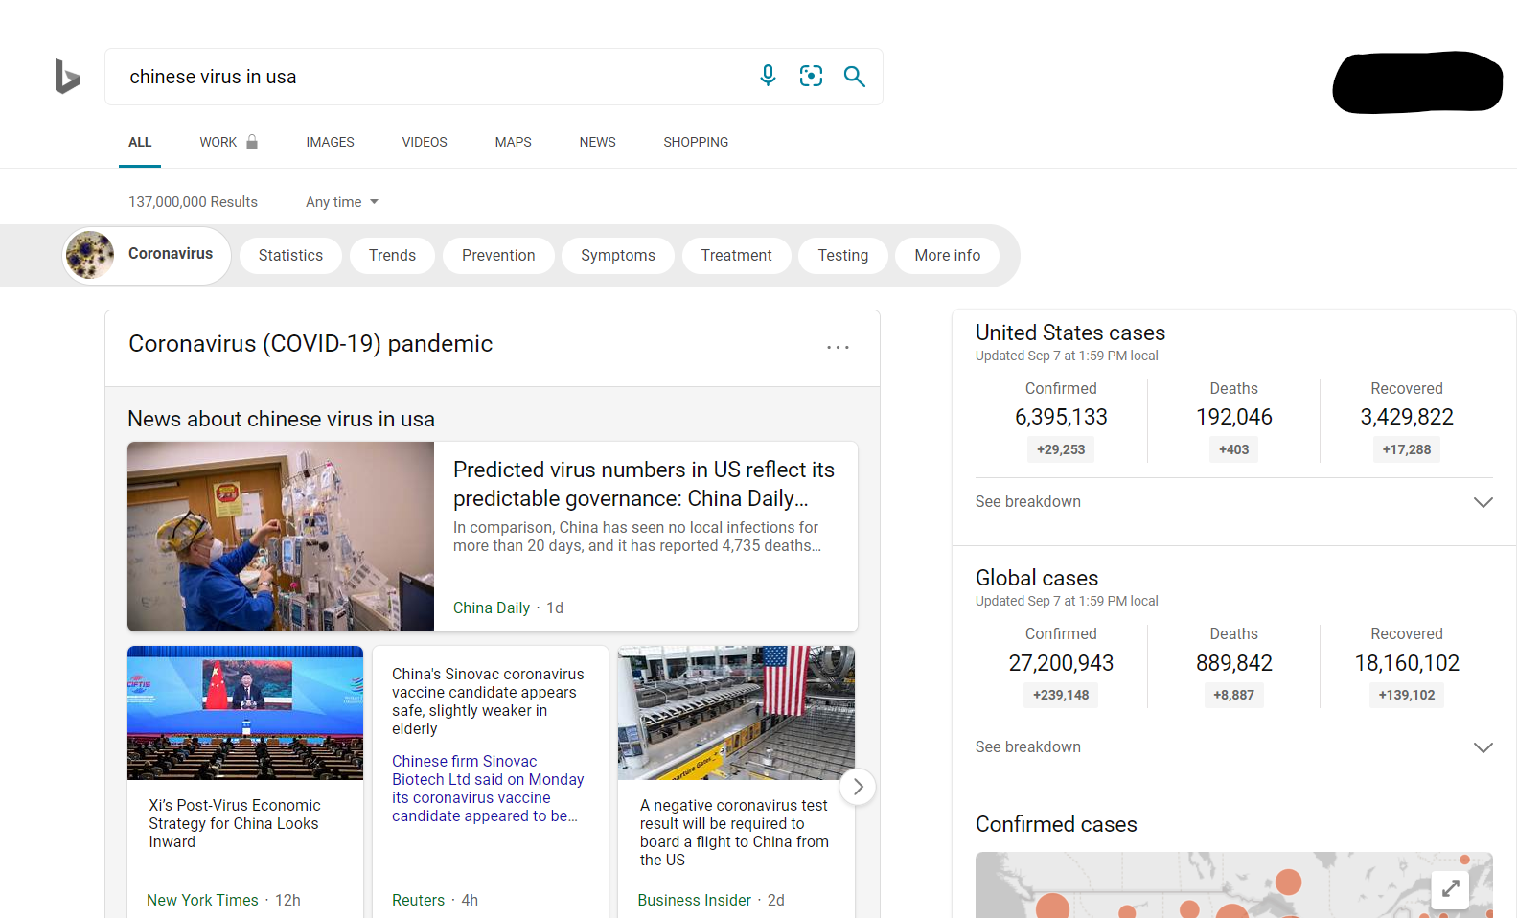Open the hospital nurse news photo
The width and height of the screenshot is (1517, 918).
click(281, 537)
